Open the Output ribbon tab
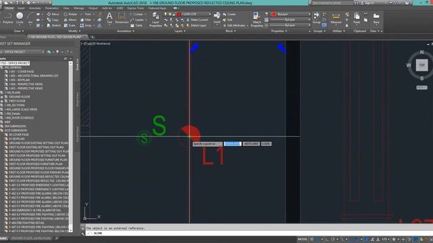The width and height of the screenshot is (433, 243). point(93,8)
